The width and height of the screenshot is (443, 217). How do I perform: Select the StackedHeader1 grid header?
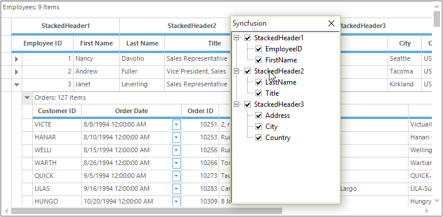(x=65, y=26)
